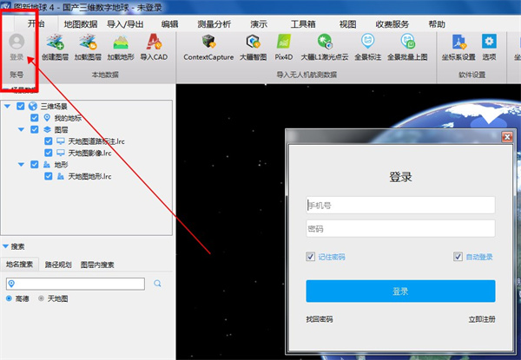Collapse the 图层 tree node
Viewport: 521px width, 360px height.
click(21, 129)
